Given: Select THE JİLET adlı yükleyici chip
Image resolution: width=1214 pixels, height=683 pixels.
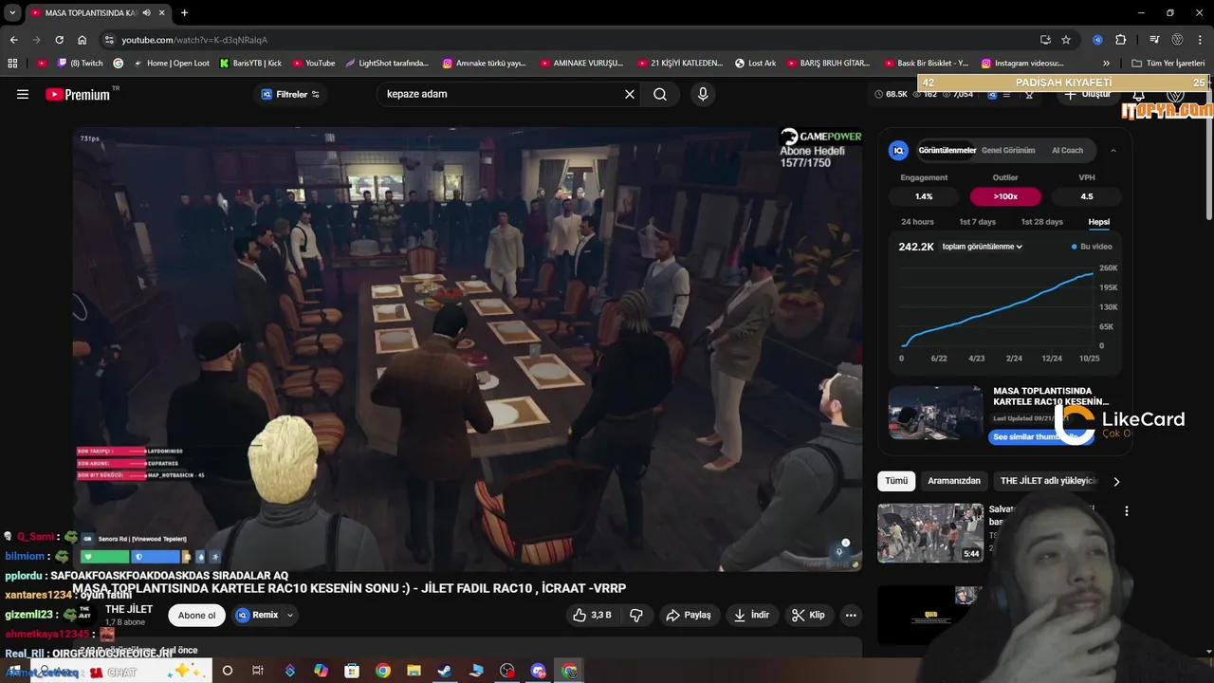Looking at the screenshot, I should click(x=1048, y=481).
